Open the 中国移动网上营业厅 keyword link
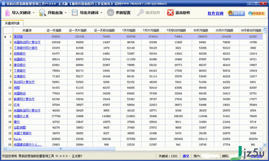 click(27, 42)
